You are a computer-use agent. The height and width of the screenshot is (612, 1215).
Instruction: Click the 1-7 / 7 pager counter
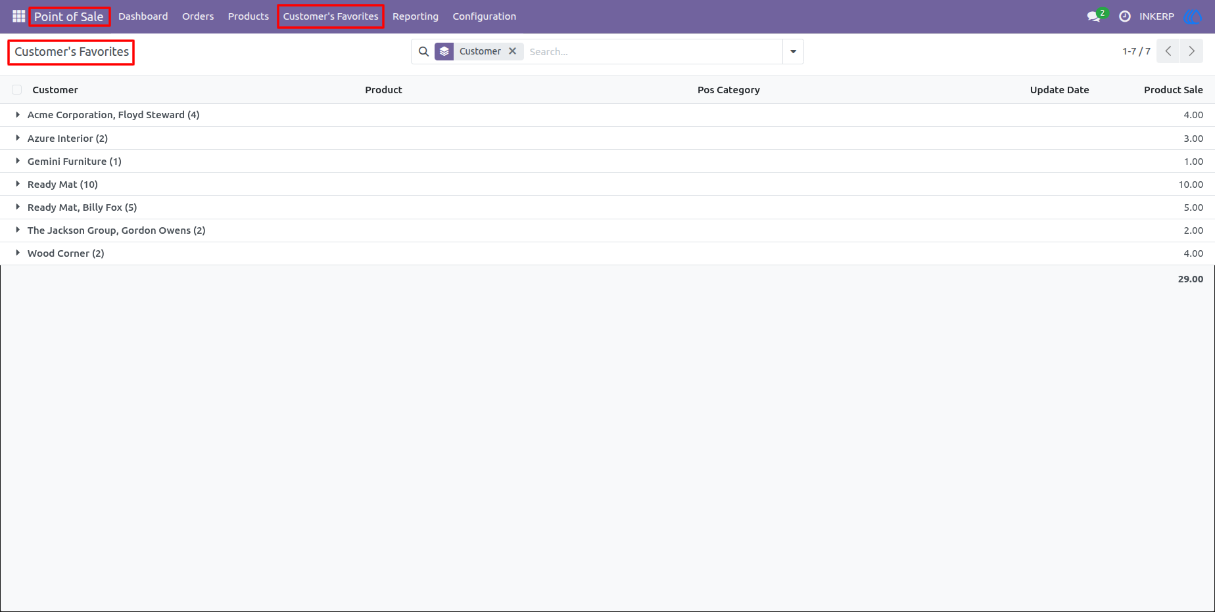1136,51
